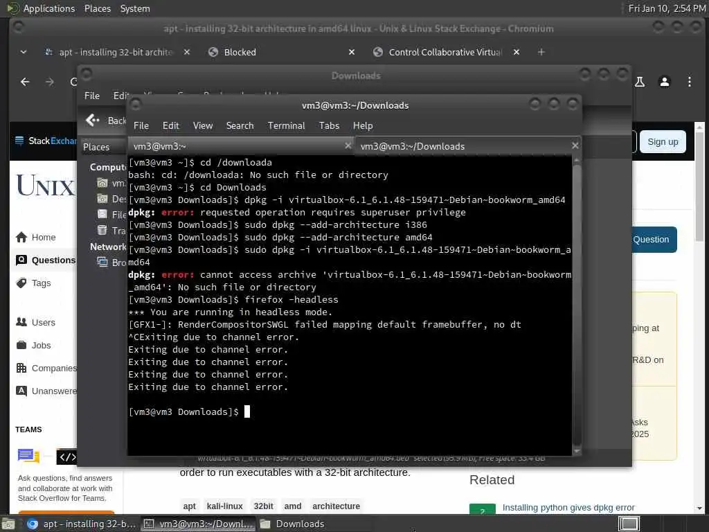Click Back arrow in Downloads file manager
This screenshot has height=532, width=709.
(x=93, y=120)
